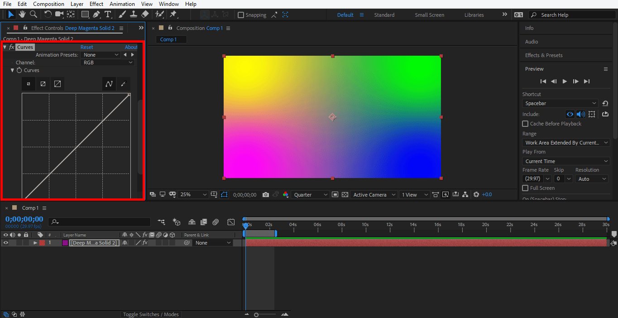Viewport: 618px width, 318px height.
Task: Select the Pen tool
Action: point(96,14)
